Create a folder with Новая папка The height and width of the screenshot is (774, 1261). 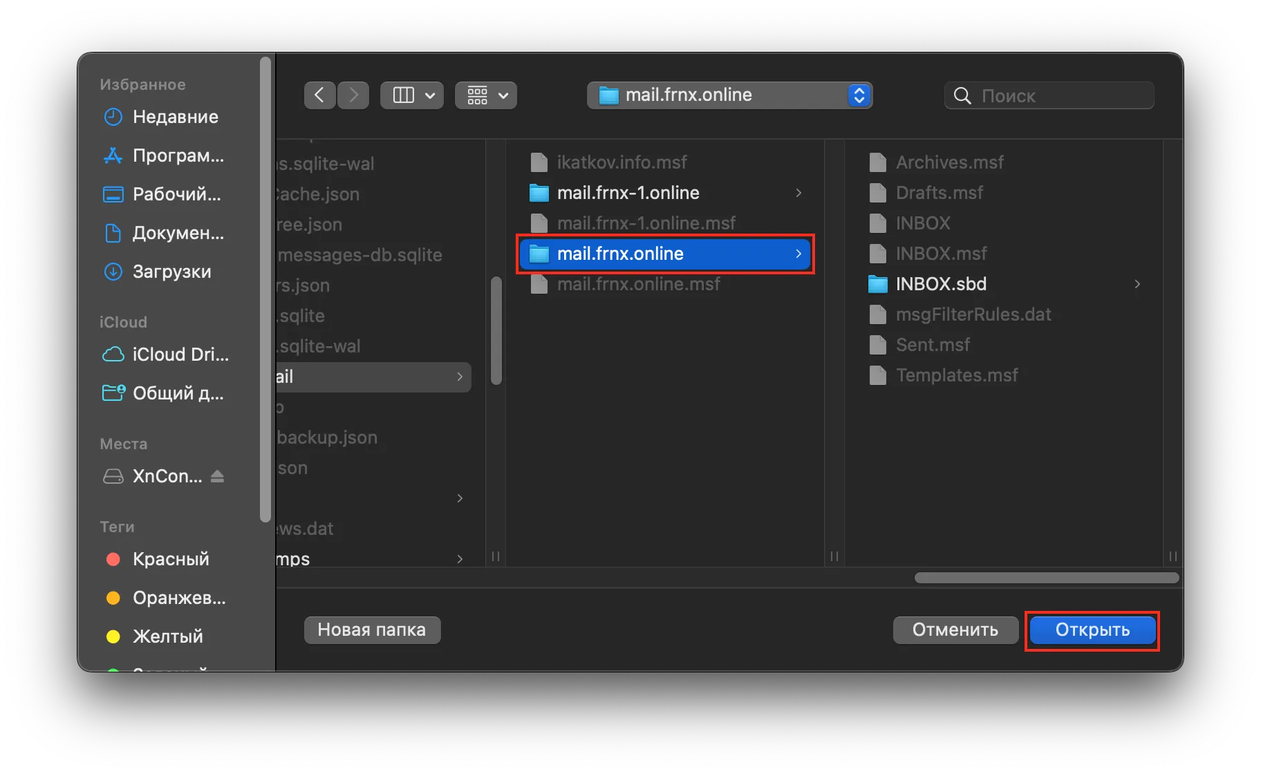click(372, 630)
